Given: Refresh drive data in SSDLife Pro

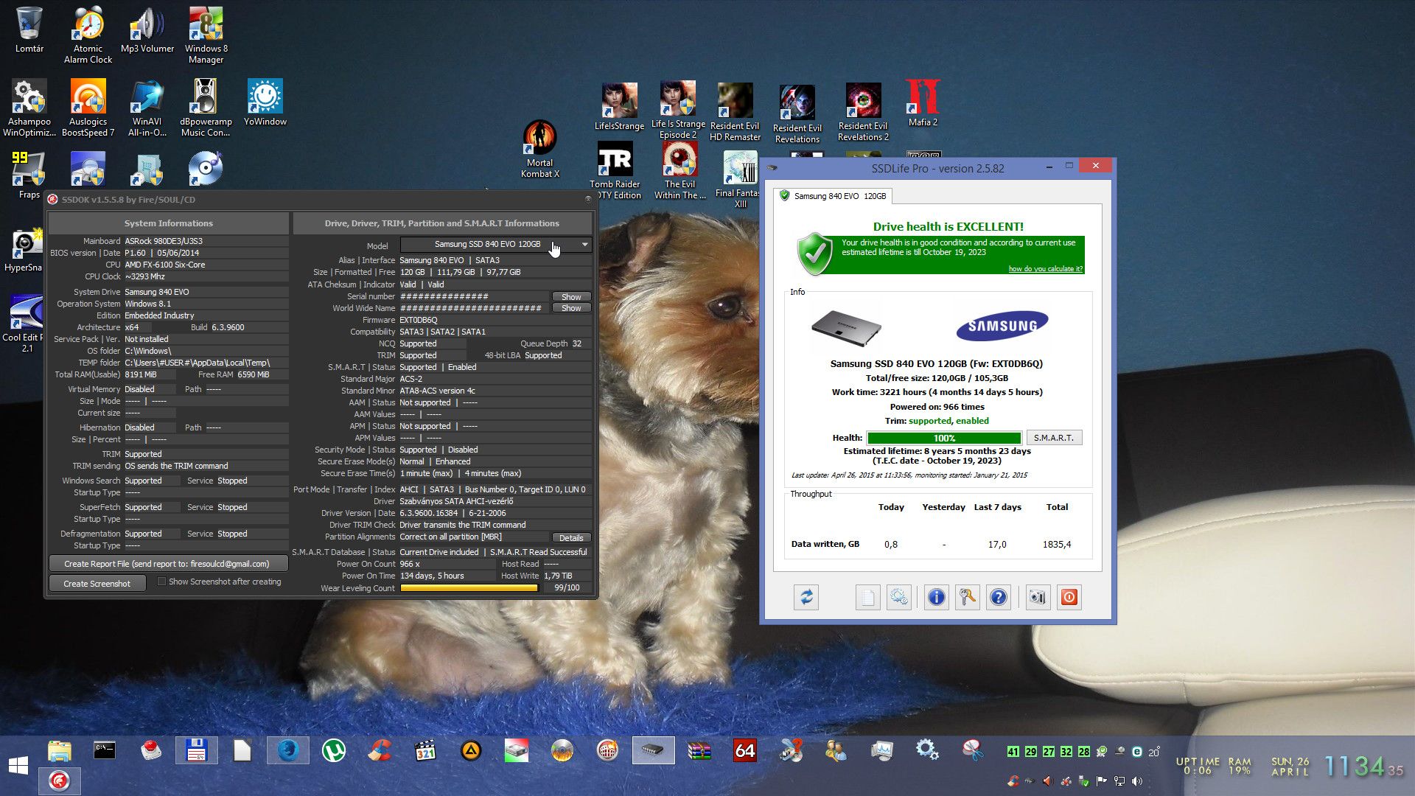Looking at the screenshot, I should (x=806, y=597).
